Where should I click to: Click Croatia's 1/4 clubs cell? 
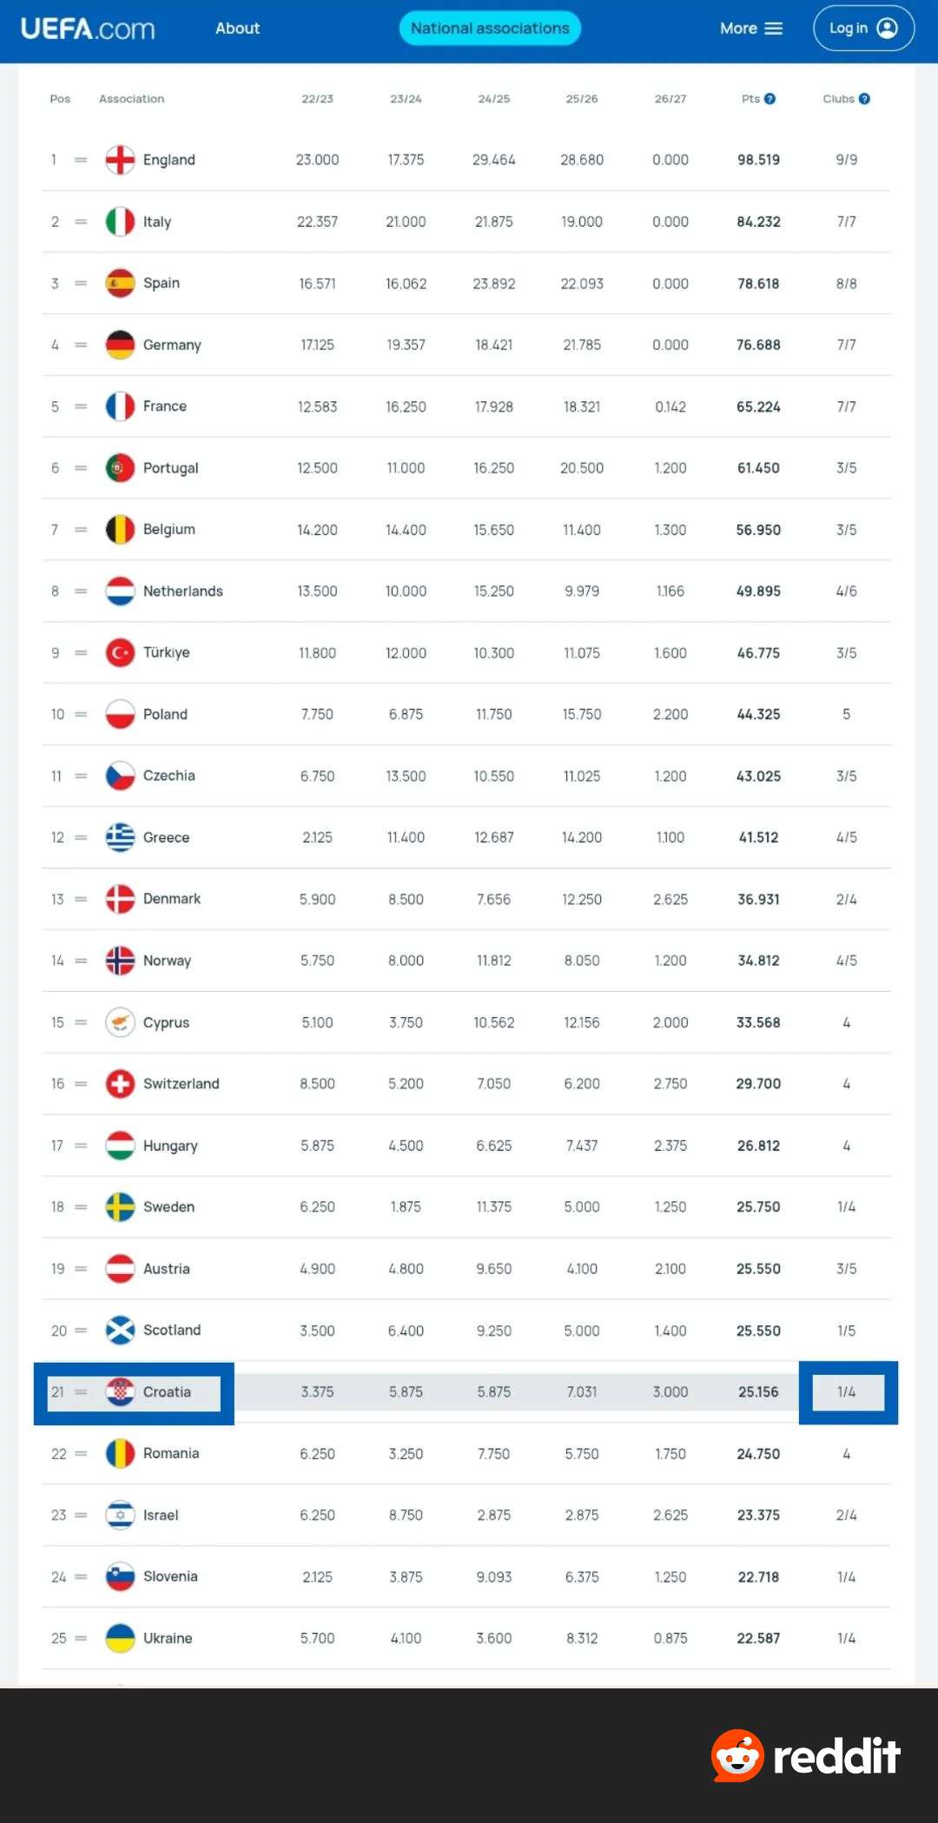[x=847, y=1392]
